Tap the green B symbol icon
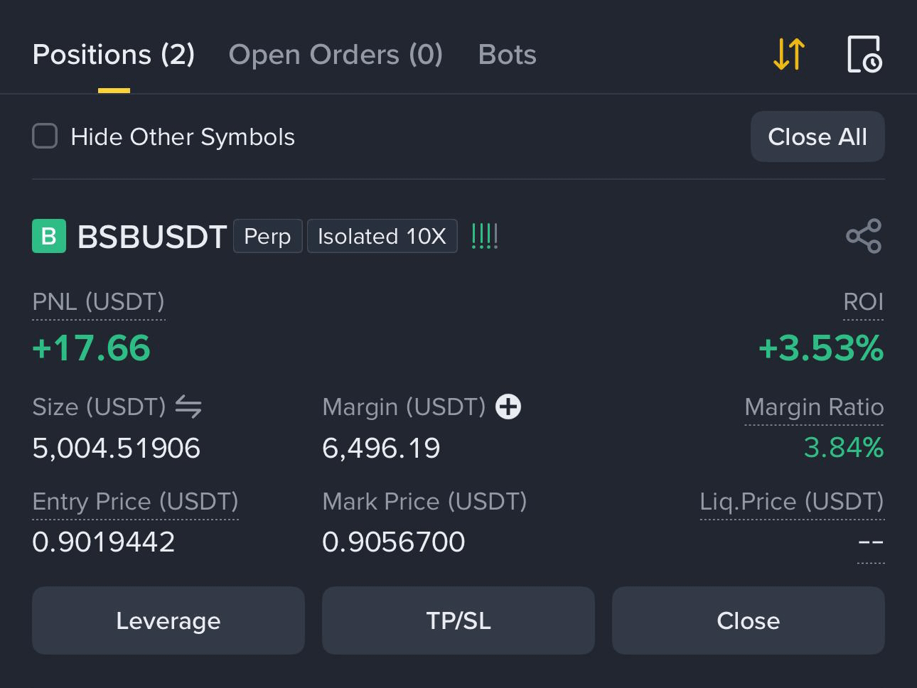Screen dimensions: 917x688 (x=49, y=236)
